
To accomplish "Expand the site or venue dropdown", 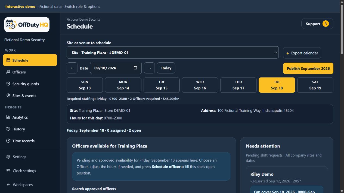I will (173, 53).
